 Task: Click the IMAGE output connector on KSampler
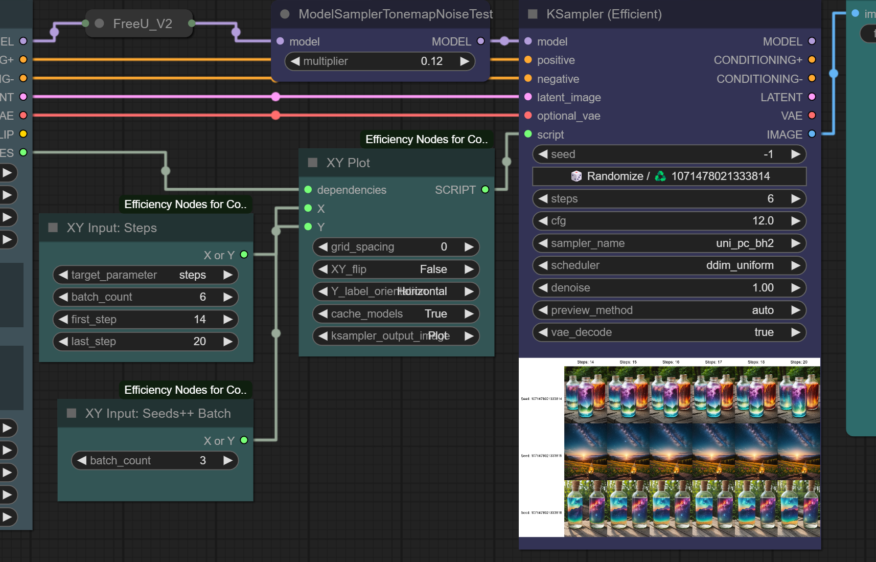click(x=812, y=134)
